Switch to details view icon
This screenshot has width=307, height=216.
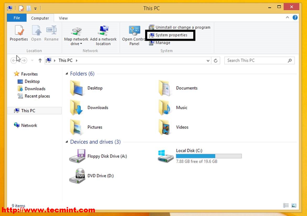[286, 206]
